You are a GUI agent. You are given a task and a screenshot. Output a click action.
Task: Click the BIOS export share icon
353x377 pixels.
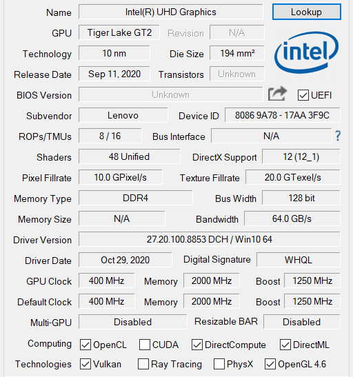[277, 94]
